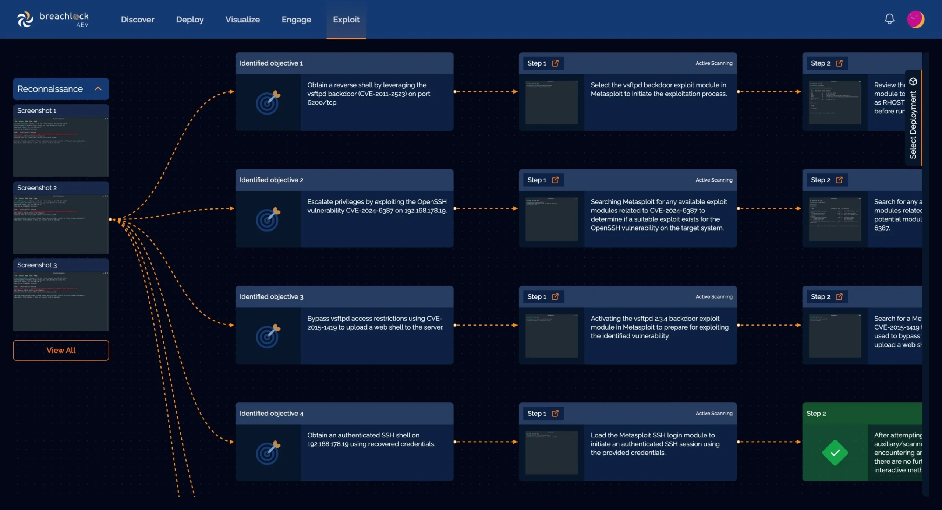Image resolution: width=942 pixels, height=510 pixels.
Task: Expand Step 1 of objective 2 via its link icon
Action: 555,180
